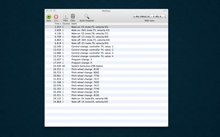The width and height of the screenshot is (220, 137).
Task: Click the toolbar toggle pill in title bar
Action: (165, 11)
